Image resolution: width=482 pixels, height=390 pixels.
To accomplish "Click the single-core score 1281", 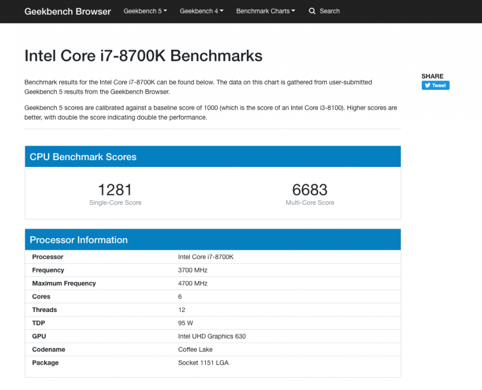I will [x=115, y=190].
